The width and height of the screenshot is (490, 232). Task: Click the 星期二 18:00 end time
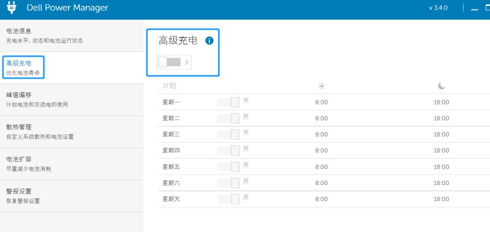[441, 118]
